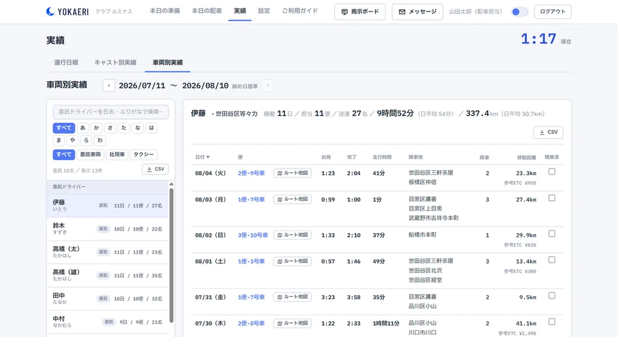Open the 1便-7号車 link for 08/03

(251, 200)
